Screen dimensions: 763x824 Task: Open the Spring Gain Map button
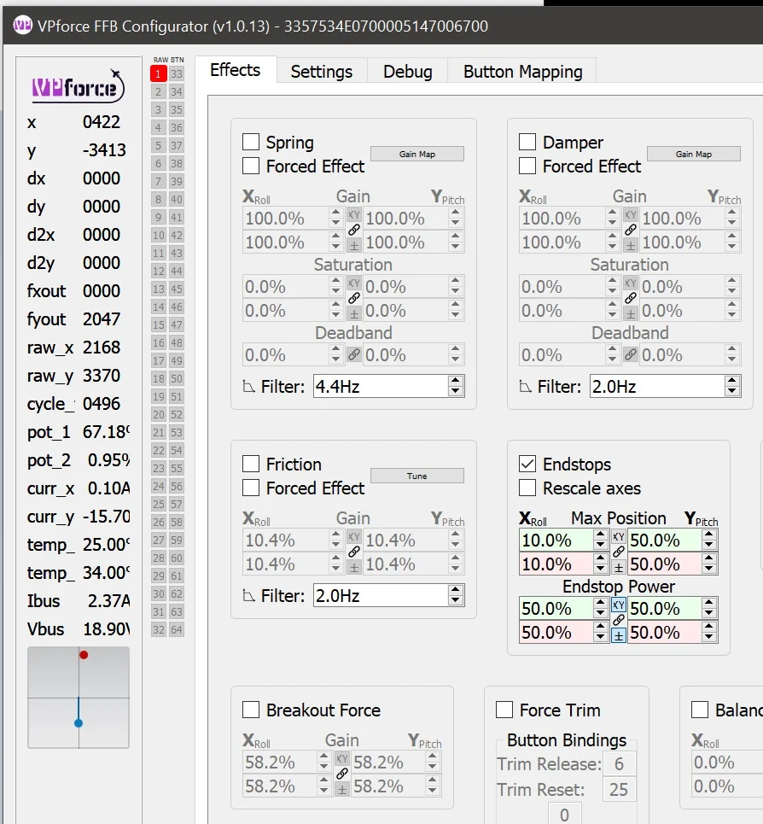pos(417,154)
